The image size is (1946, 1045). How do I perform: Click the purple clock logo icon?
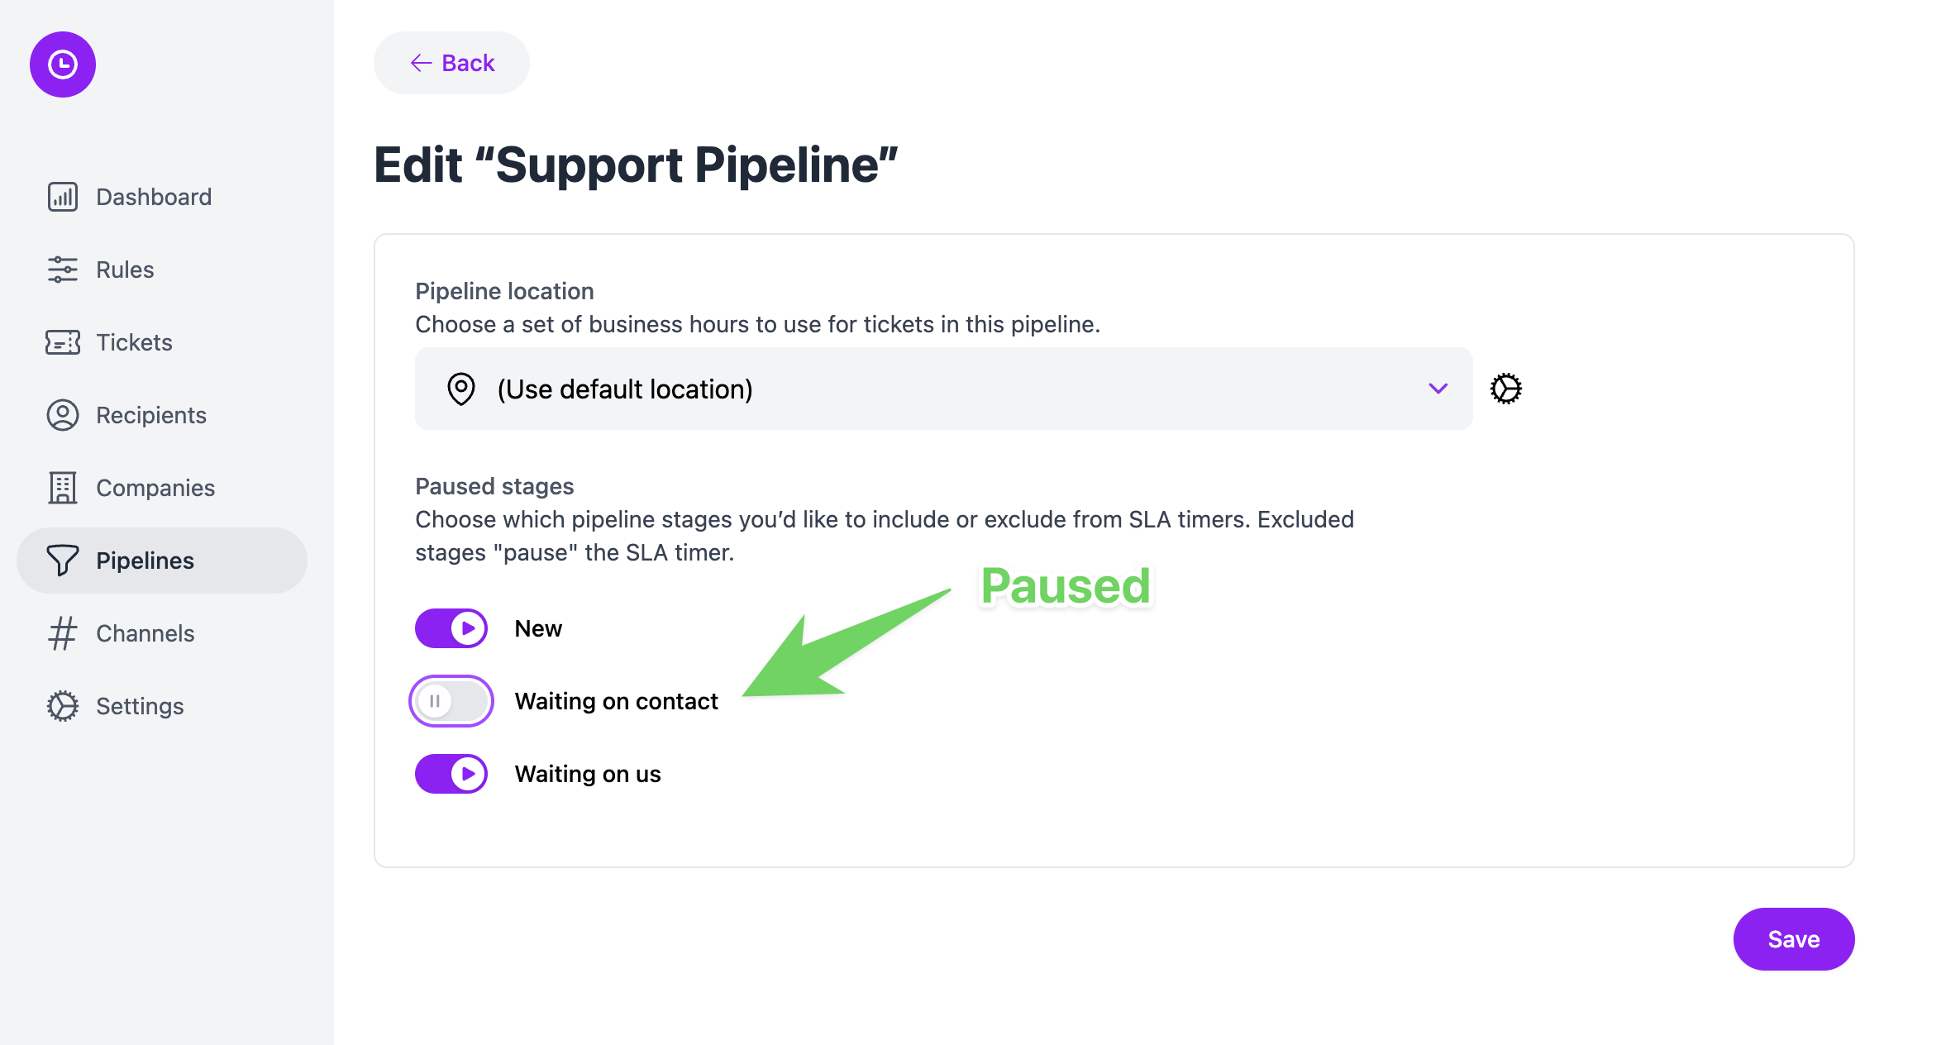coord(63,64)
